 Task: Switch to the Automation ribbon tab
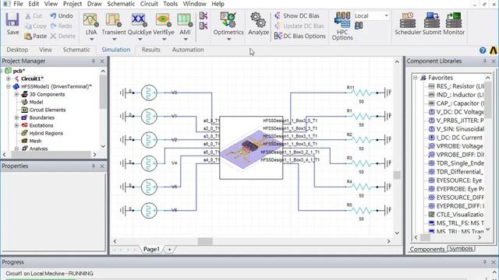188,50
